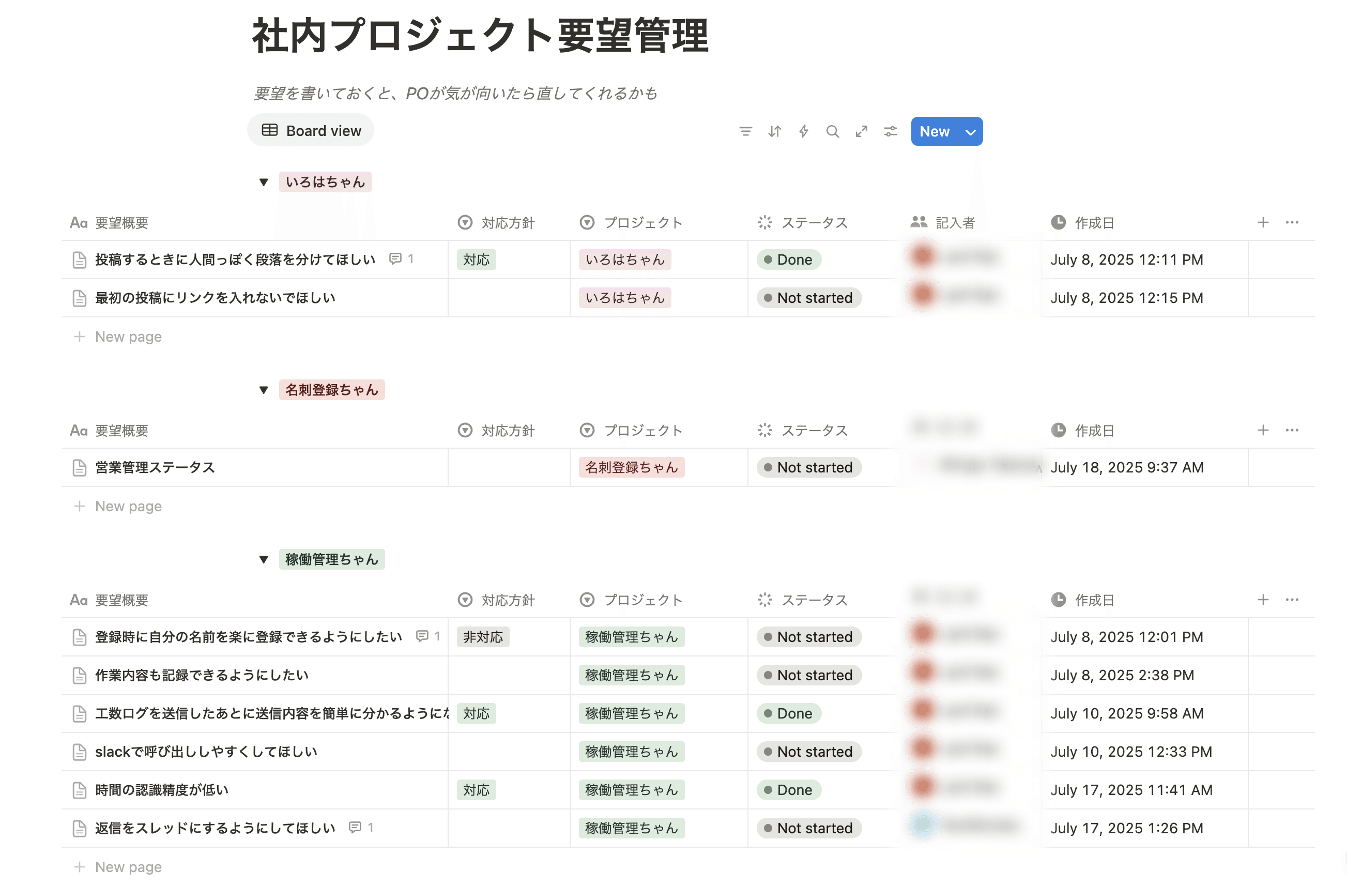This screenshot has width=1347, height=886.
Task: Click New page under the 名刺登録ちゃん table
Action: tap(128, 506)
